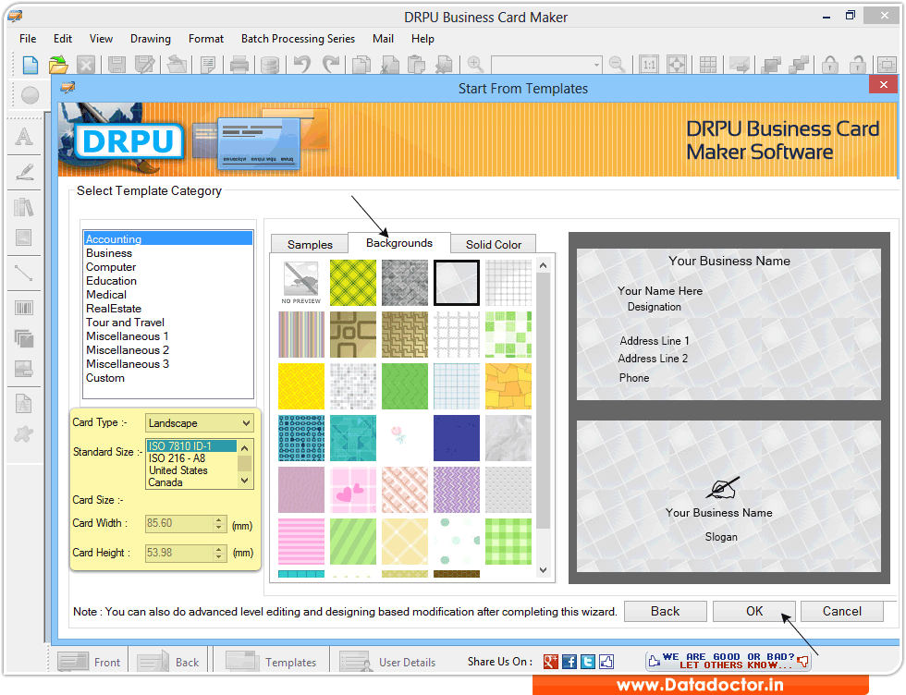The height and width of the screenshot is (695, 906).
Task: Click the 1:1 actual size icon
Action: 649,65
